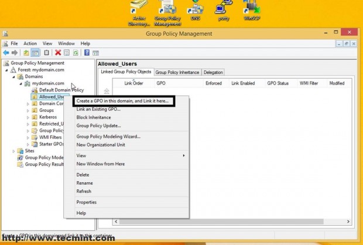Click the clipboard toolbar icon
Viewport: 363px width, 245px height.
46,53
